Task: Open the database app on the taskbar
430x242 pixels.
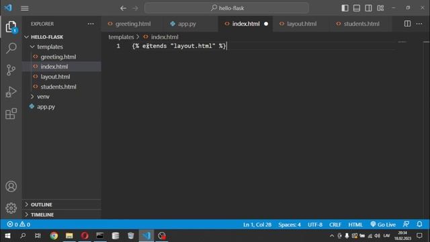Action: pyautogui.click(x=116, y=236)
